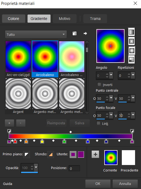Choose the Arcobaleno pastel gradient thumbnail
The height and width of the screenshot is (189, 141).
pyautogui.click(x=72, y=59)
